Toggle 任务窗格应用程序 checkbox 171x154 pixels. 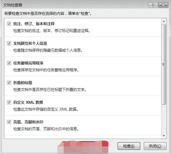[9, 63]
